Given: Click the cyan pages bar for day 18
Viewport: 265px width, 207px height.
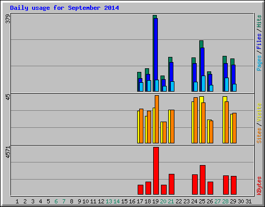Looking at the screenshot, I should tap(149, 86).
